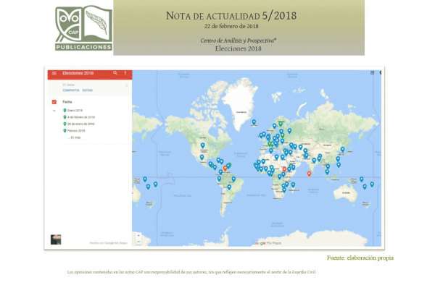Open the three-dot more options menu
The height and width of the screenshot is (306, 435).
tap(125, 73)
